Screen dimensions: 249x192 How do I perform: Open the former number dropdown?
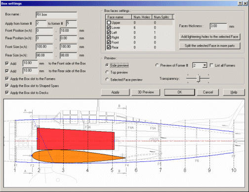(x=205, y=65)
